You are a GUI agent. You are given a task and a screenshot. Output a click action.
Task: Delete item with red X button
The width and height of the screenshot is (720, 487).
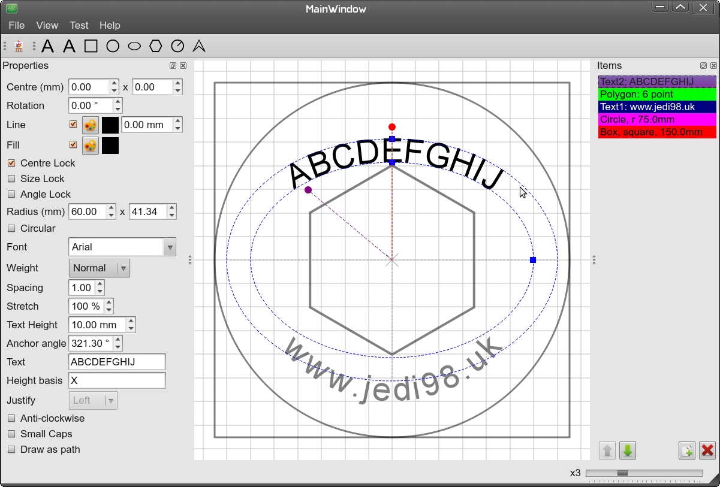point(707,450)
